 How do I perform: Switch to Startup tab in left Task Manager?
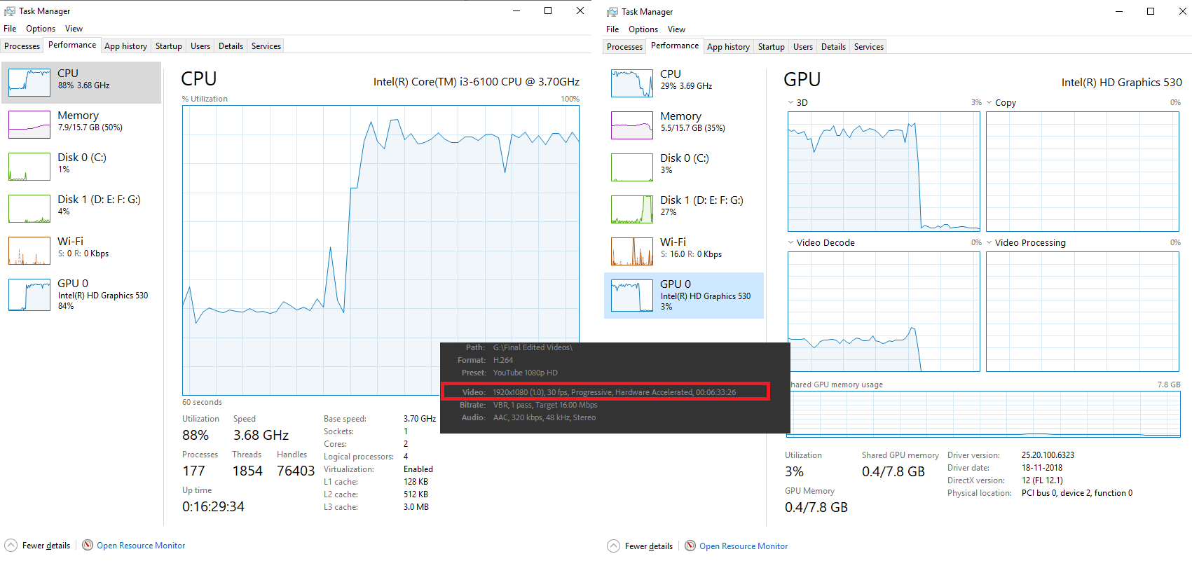168,46
